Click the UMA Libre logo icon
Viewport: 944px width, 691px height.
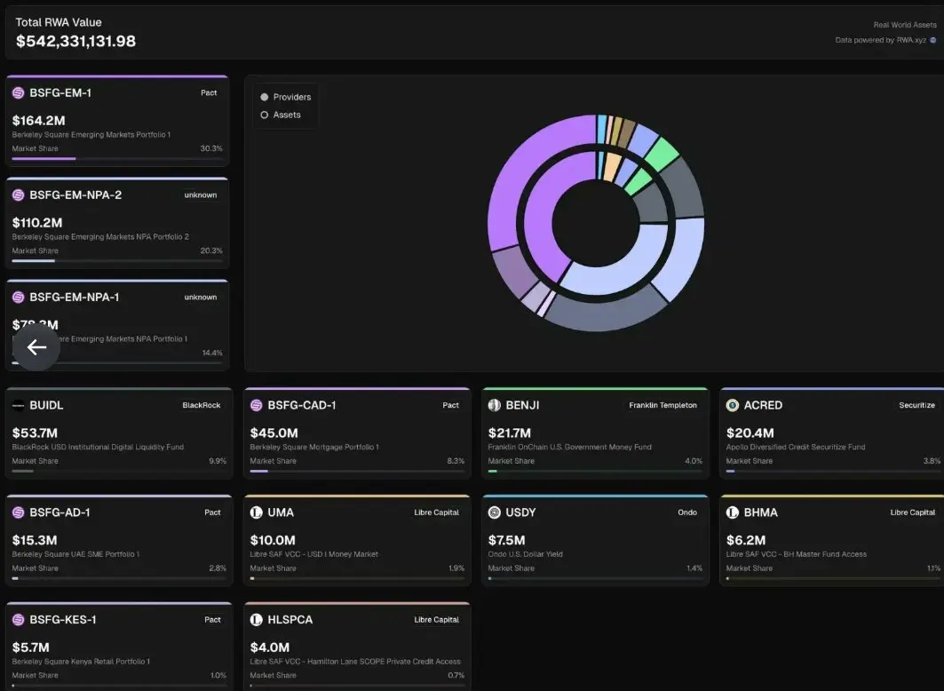click(x=256, y=512)
